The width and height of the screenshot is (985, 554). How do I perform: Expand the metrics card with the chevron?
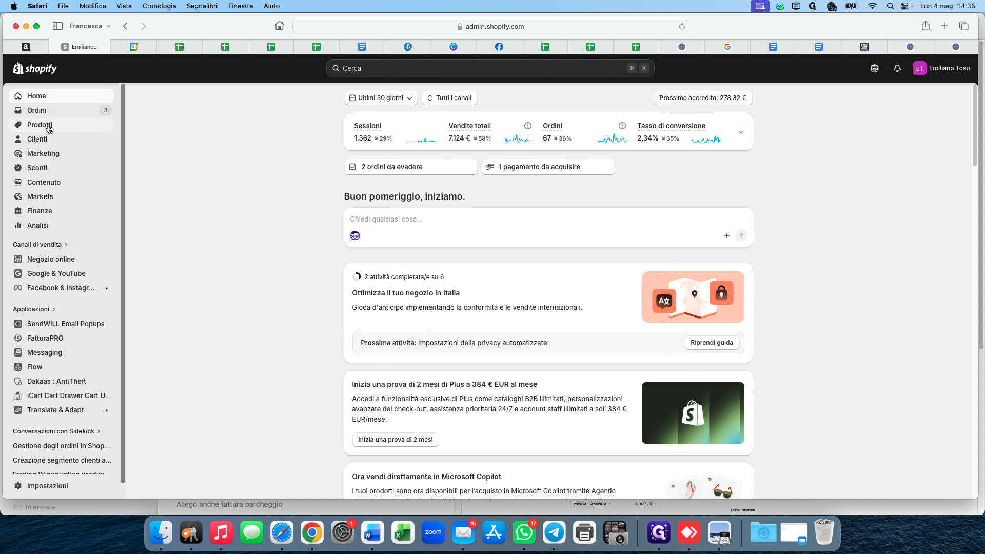[x=741, y=132]
